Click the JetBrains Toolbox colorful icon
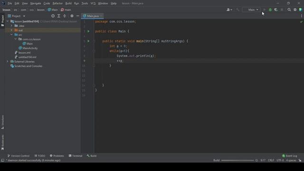This screenshot has width=304, height=171. pos(301,9)
